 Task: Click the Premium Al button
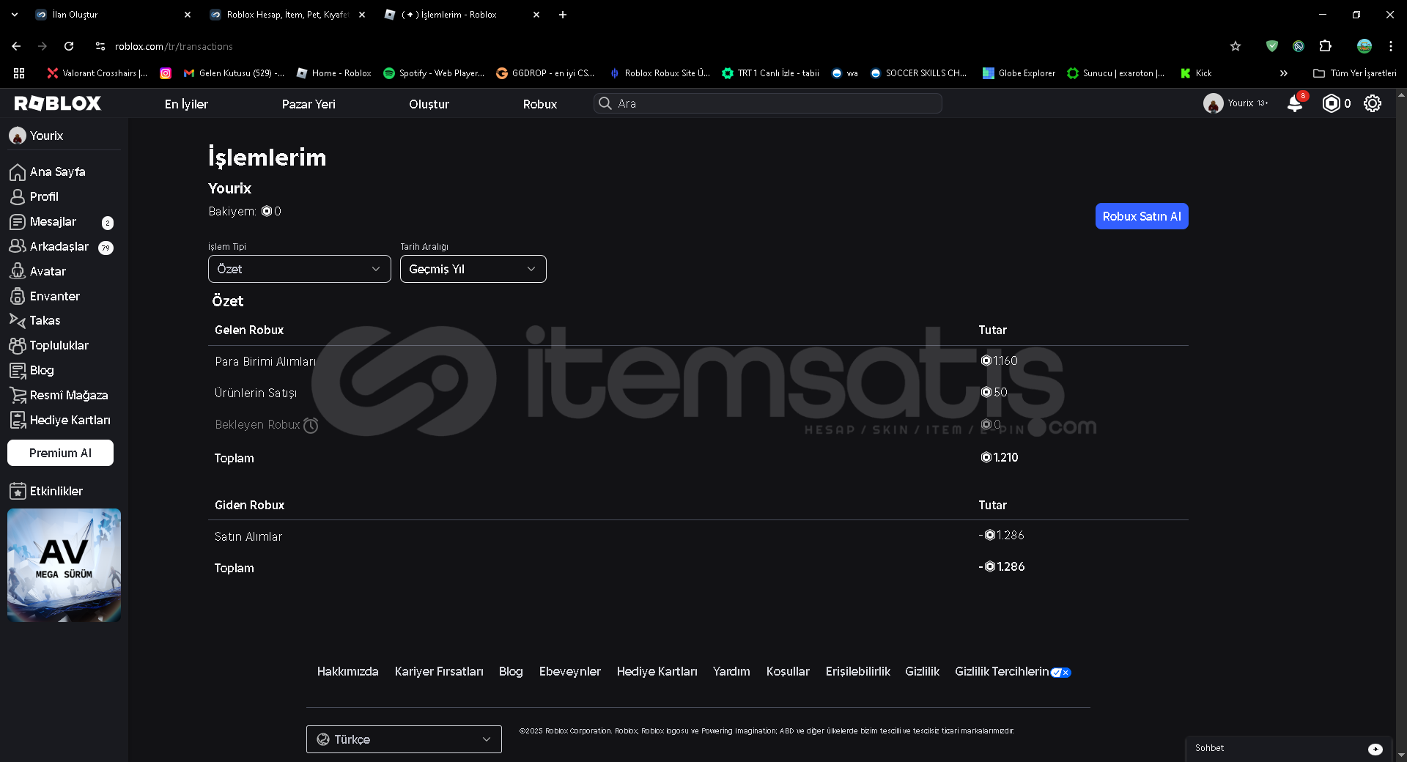(x=60, y=453)
